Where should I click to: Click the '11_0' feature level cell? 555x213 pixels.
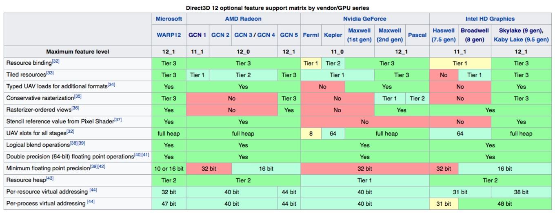(337, 52)
